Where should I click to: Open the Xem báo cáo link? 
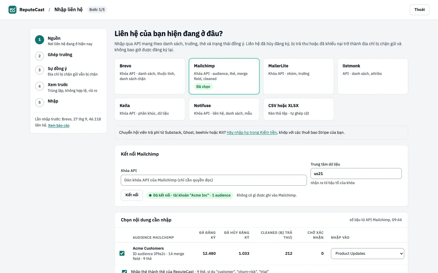59,126
